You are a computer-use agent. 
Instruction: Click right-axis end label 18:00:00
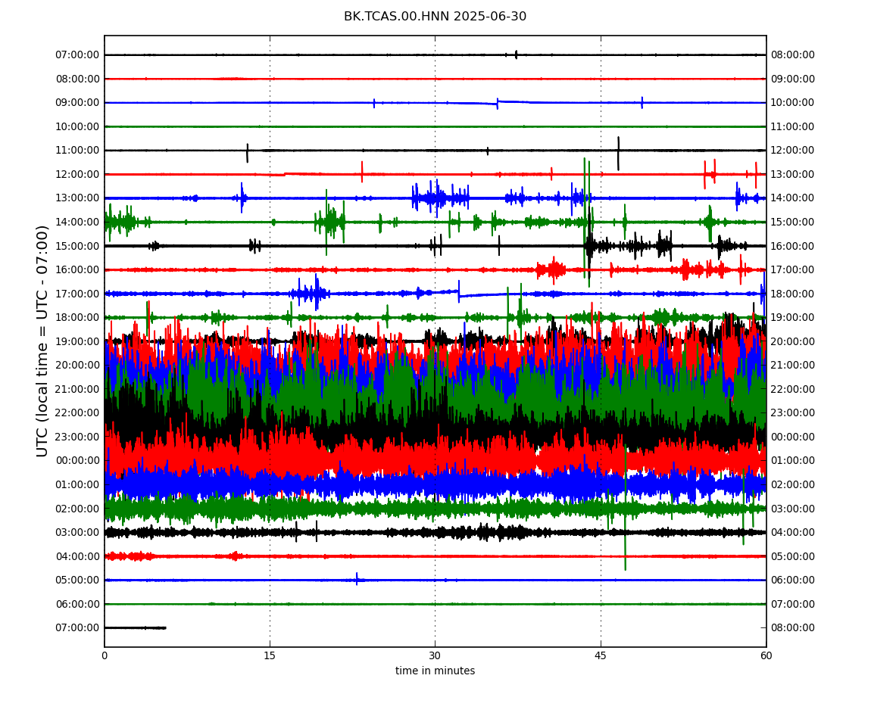coord(793,294)
